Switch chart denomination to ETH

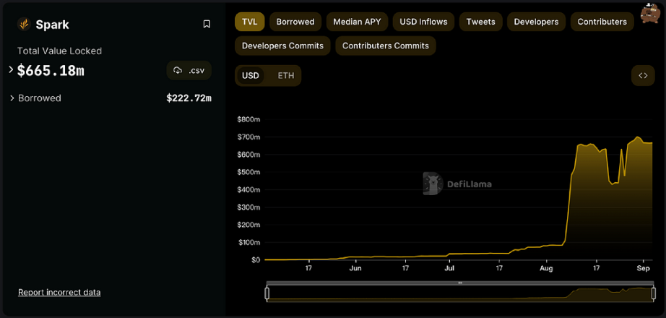[x=286, y=76]
